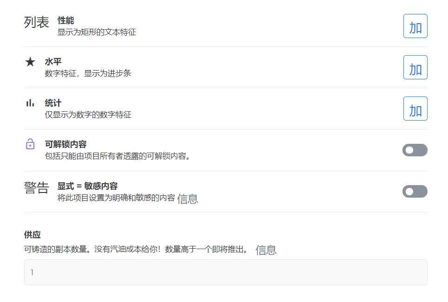
Task: Enable the 可解锁内容 toggle
Action: click(x=415, y=150)
